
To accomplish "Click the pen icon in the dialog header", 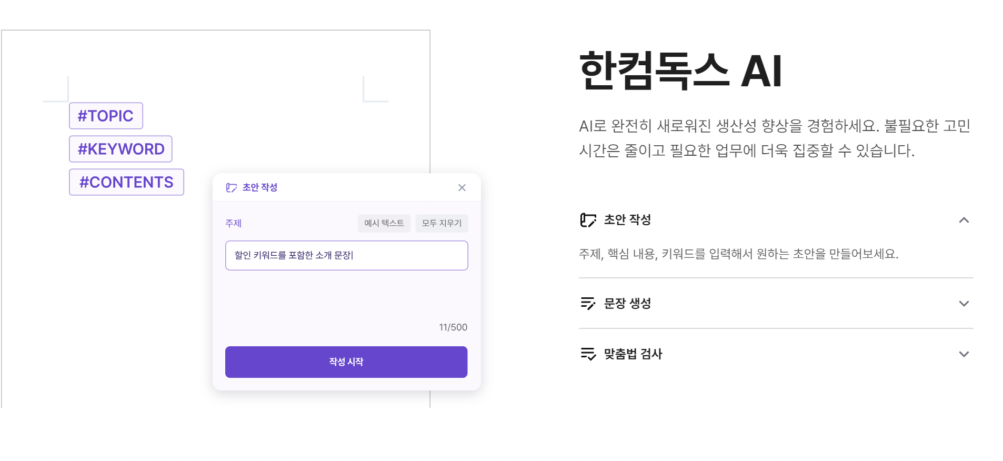I will 230,187.
